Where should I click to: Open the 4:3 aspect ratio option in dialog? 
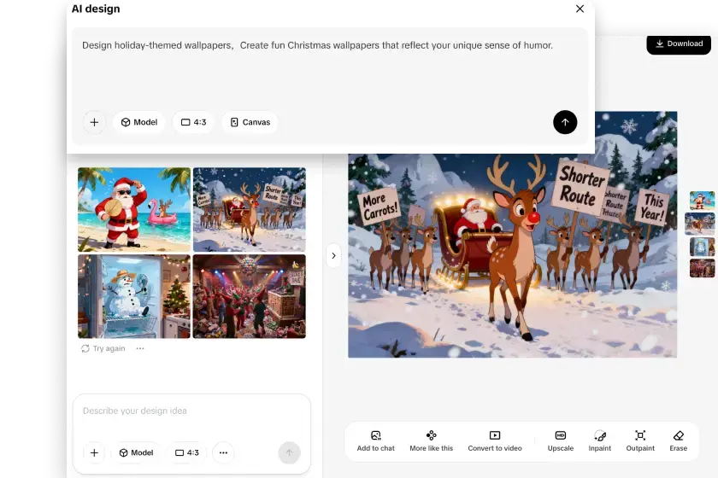193,122
